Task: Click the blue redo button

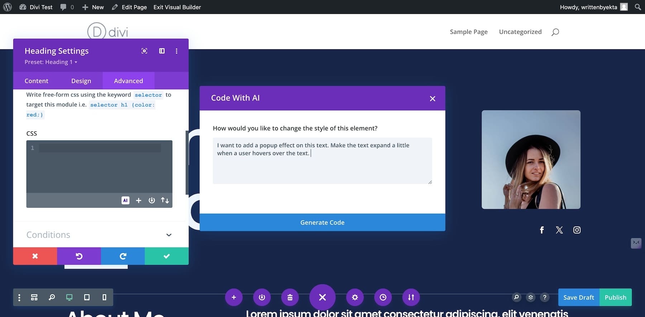Action: point(123,256)
